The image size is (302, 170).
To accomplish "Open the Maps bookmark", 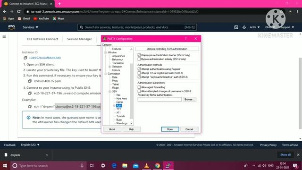I will pos(59,18).
